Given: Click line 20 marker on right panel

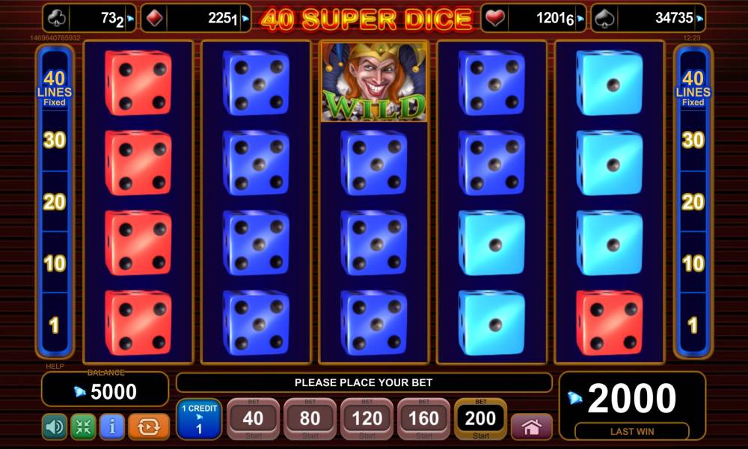Looking at the screenshot, I should click(x=693, y=202).
